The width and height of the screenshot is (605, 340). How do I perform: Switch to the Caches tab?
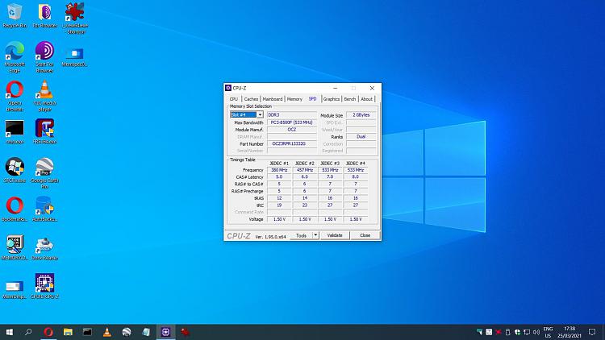[251, 99]
